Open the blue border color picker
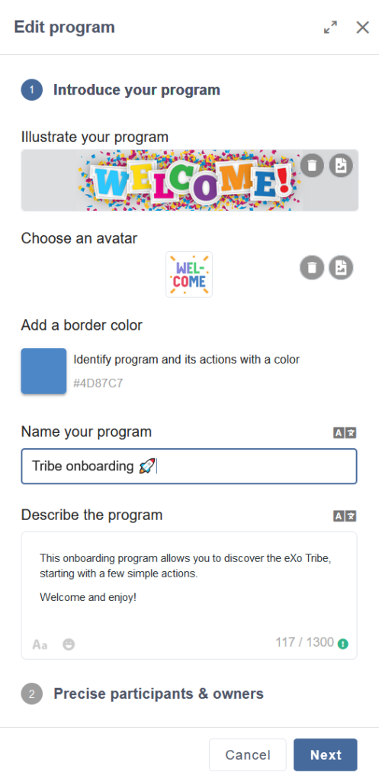Viewport: 379px width, 782px height. coord(43,371)
